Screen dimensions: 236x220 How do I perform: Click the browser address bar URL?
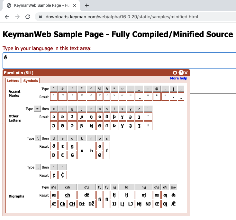[x=122, y=17]
